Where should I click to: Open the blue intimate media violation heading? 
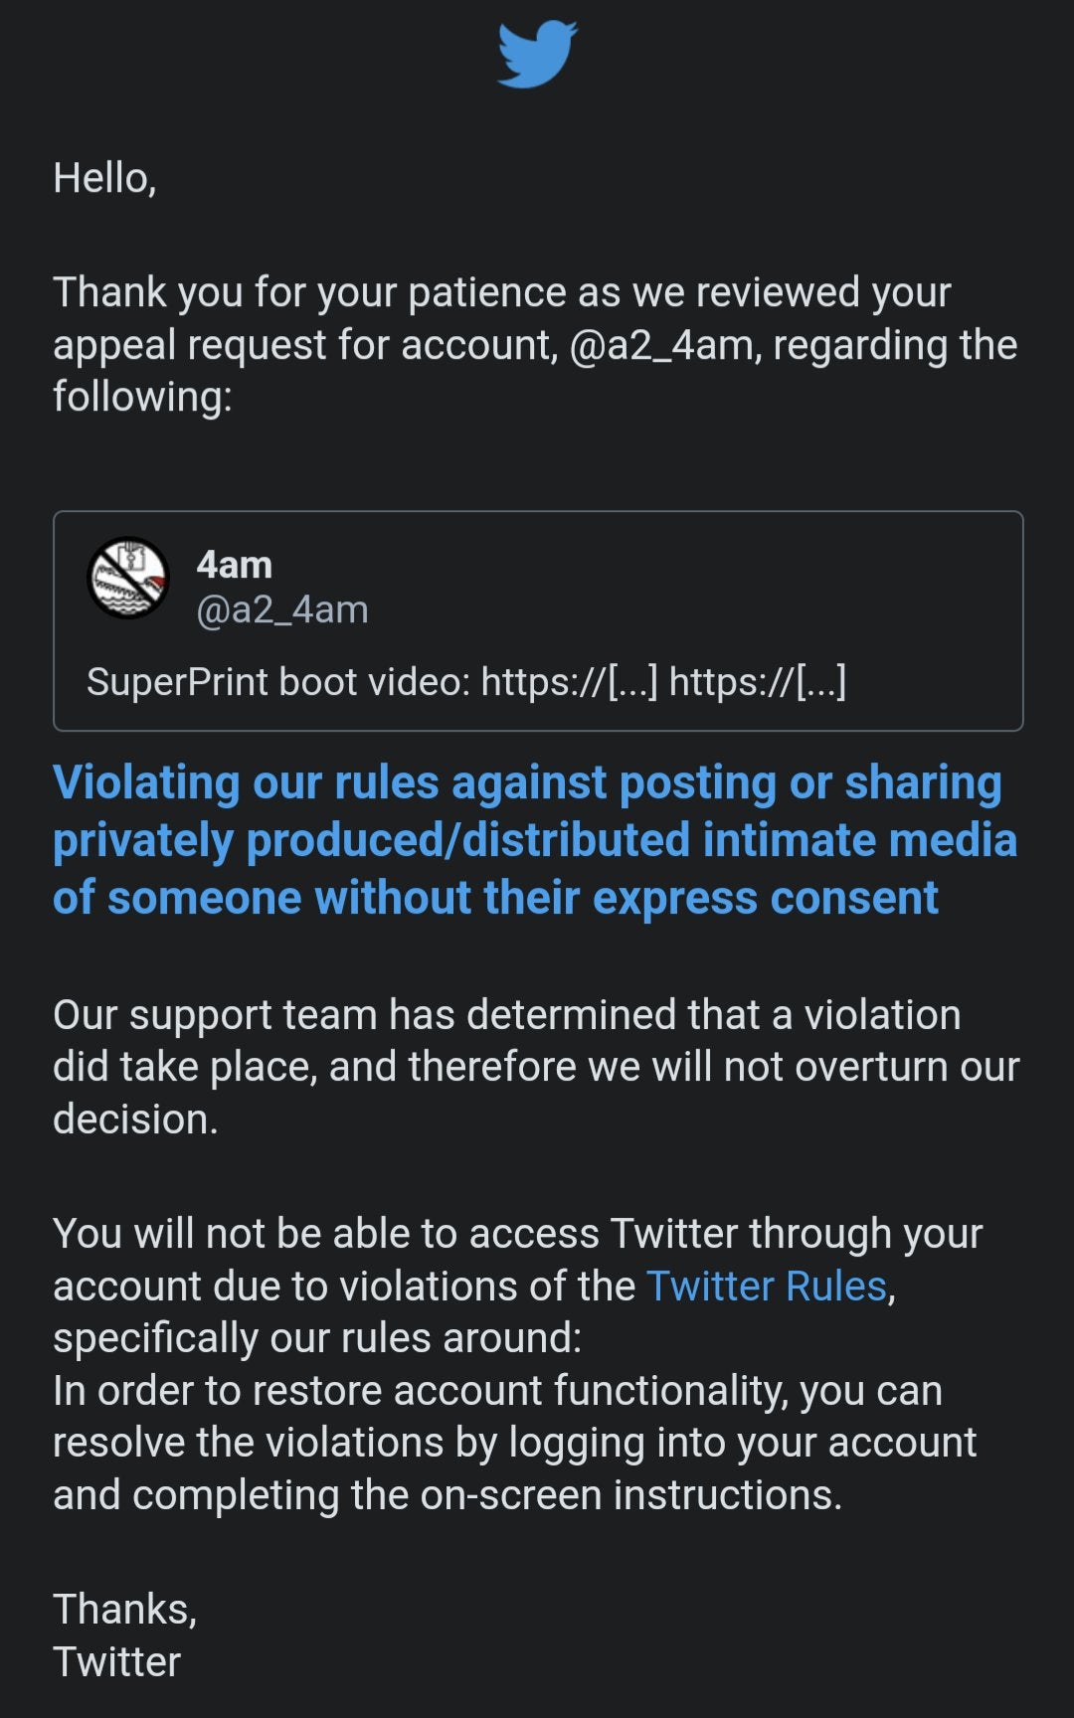click(534, 840)
